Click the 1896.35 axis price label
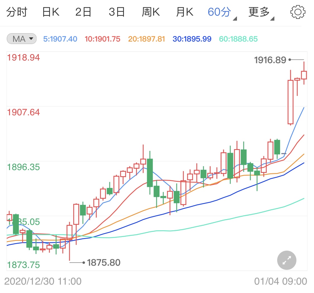This screenshot has width=314, height=293. 23,167
